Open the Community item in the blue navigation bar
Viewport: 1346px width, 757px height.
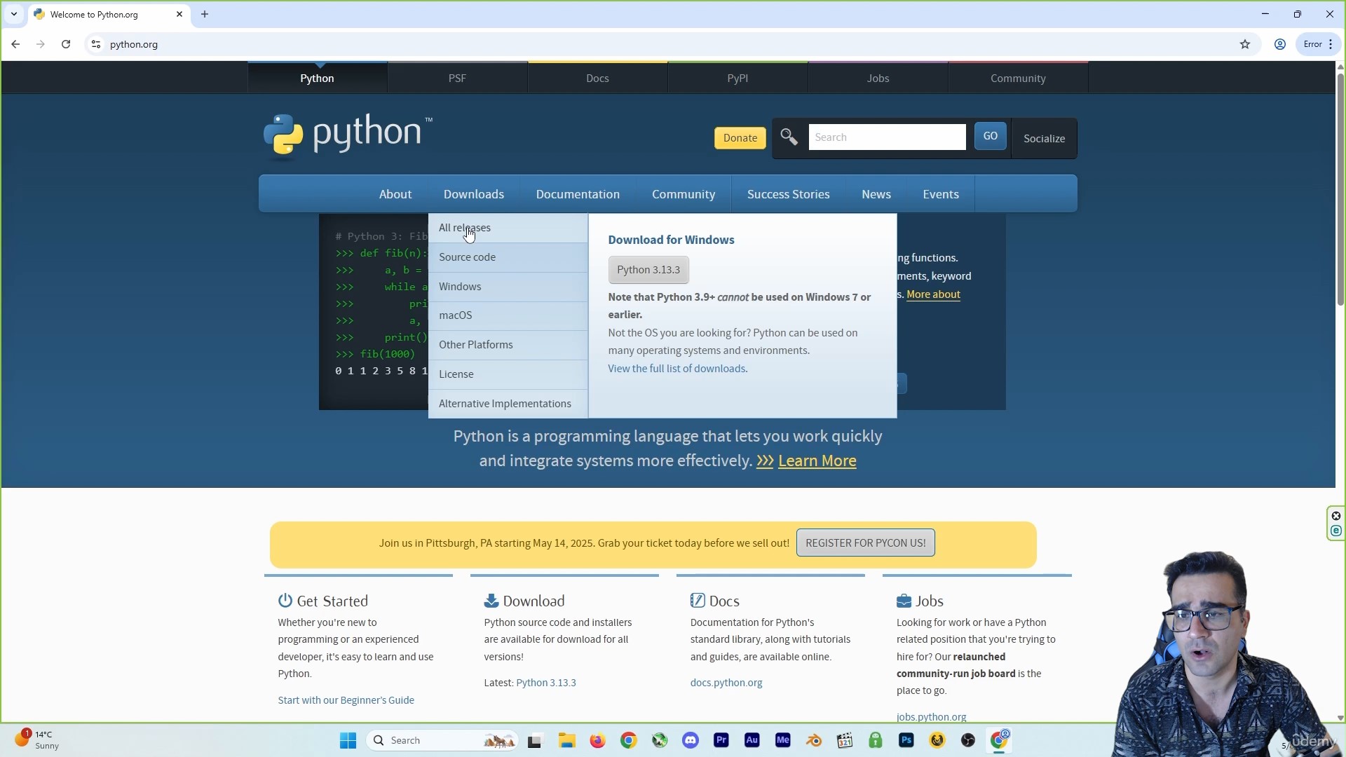[x=684, y=194]
